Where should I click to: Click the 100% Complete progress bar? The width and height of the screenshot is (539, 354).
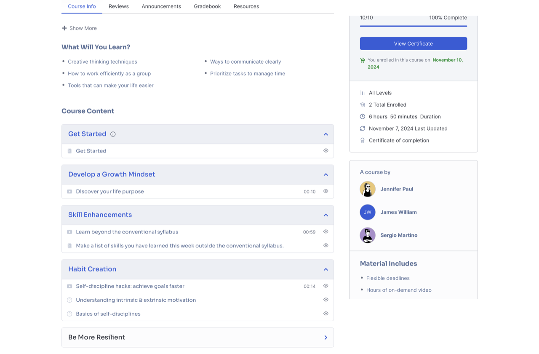pos(413,26)
